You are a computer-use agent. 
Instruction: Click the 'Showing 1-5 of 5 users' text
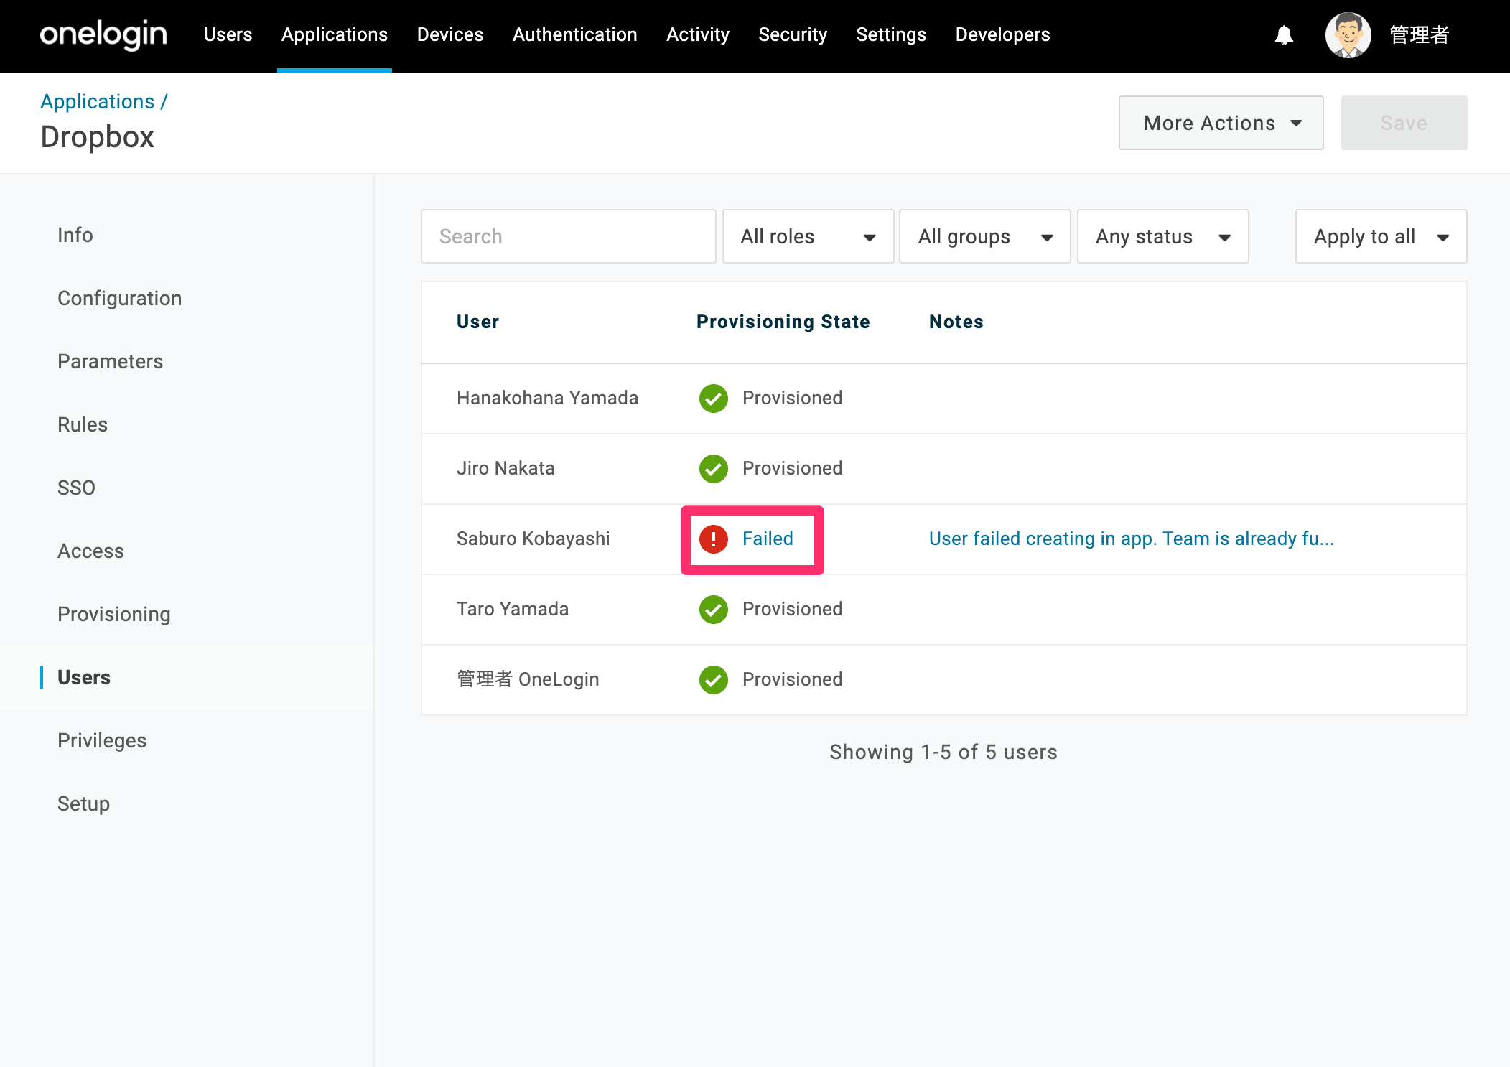coord(943,752)
